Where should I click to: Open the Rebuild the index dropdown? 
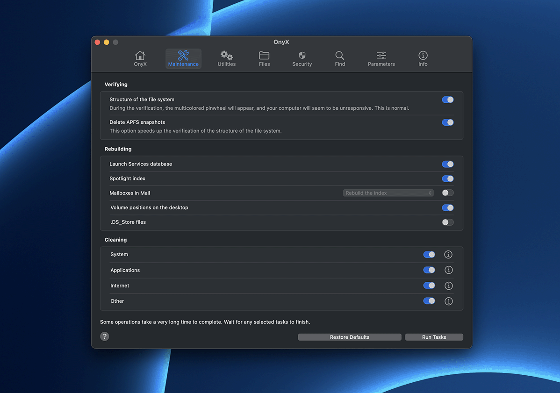click(x=388, y=193)
